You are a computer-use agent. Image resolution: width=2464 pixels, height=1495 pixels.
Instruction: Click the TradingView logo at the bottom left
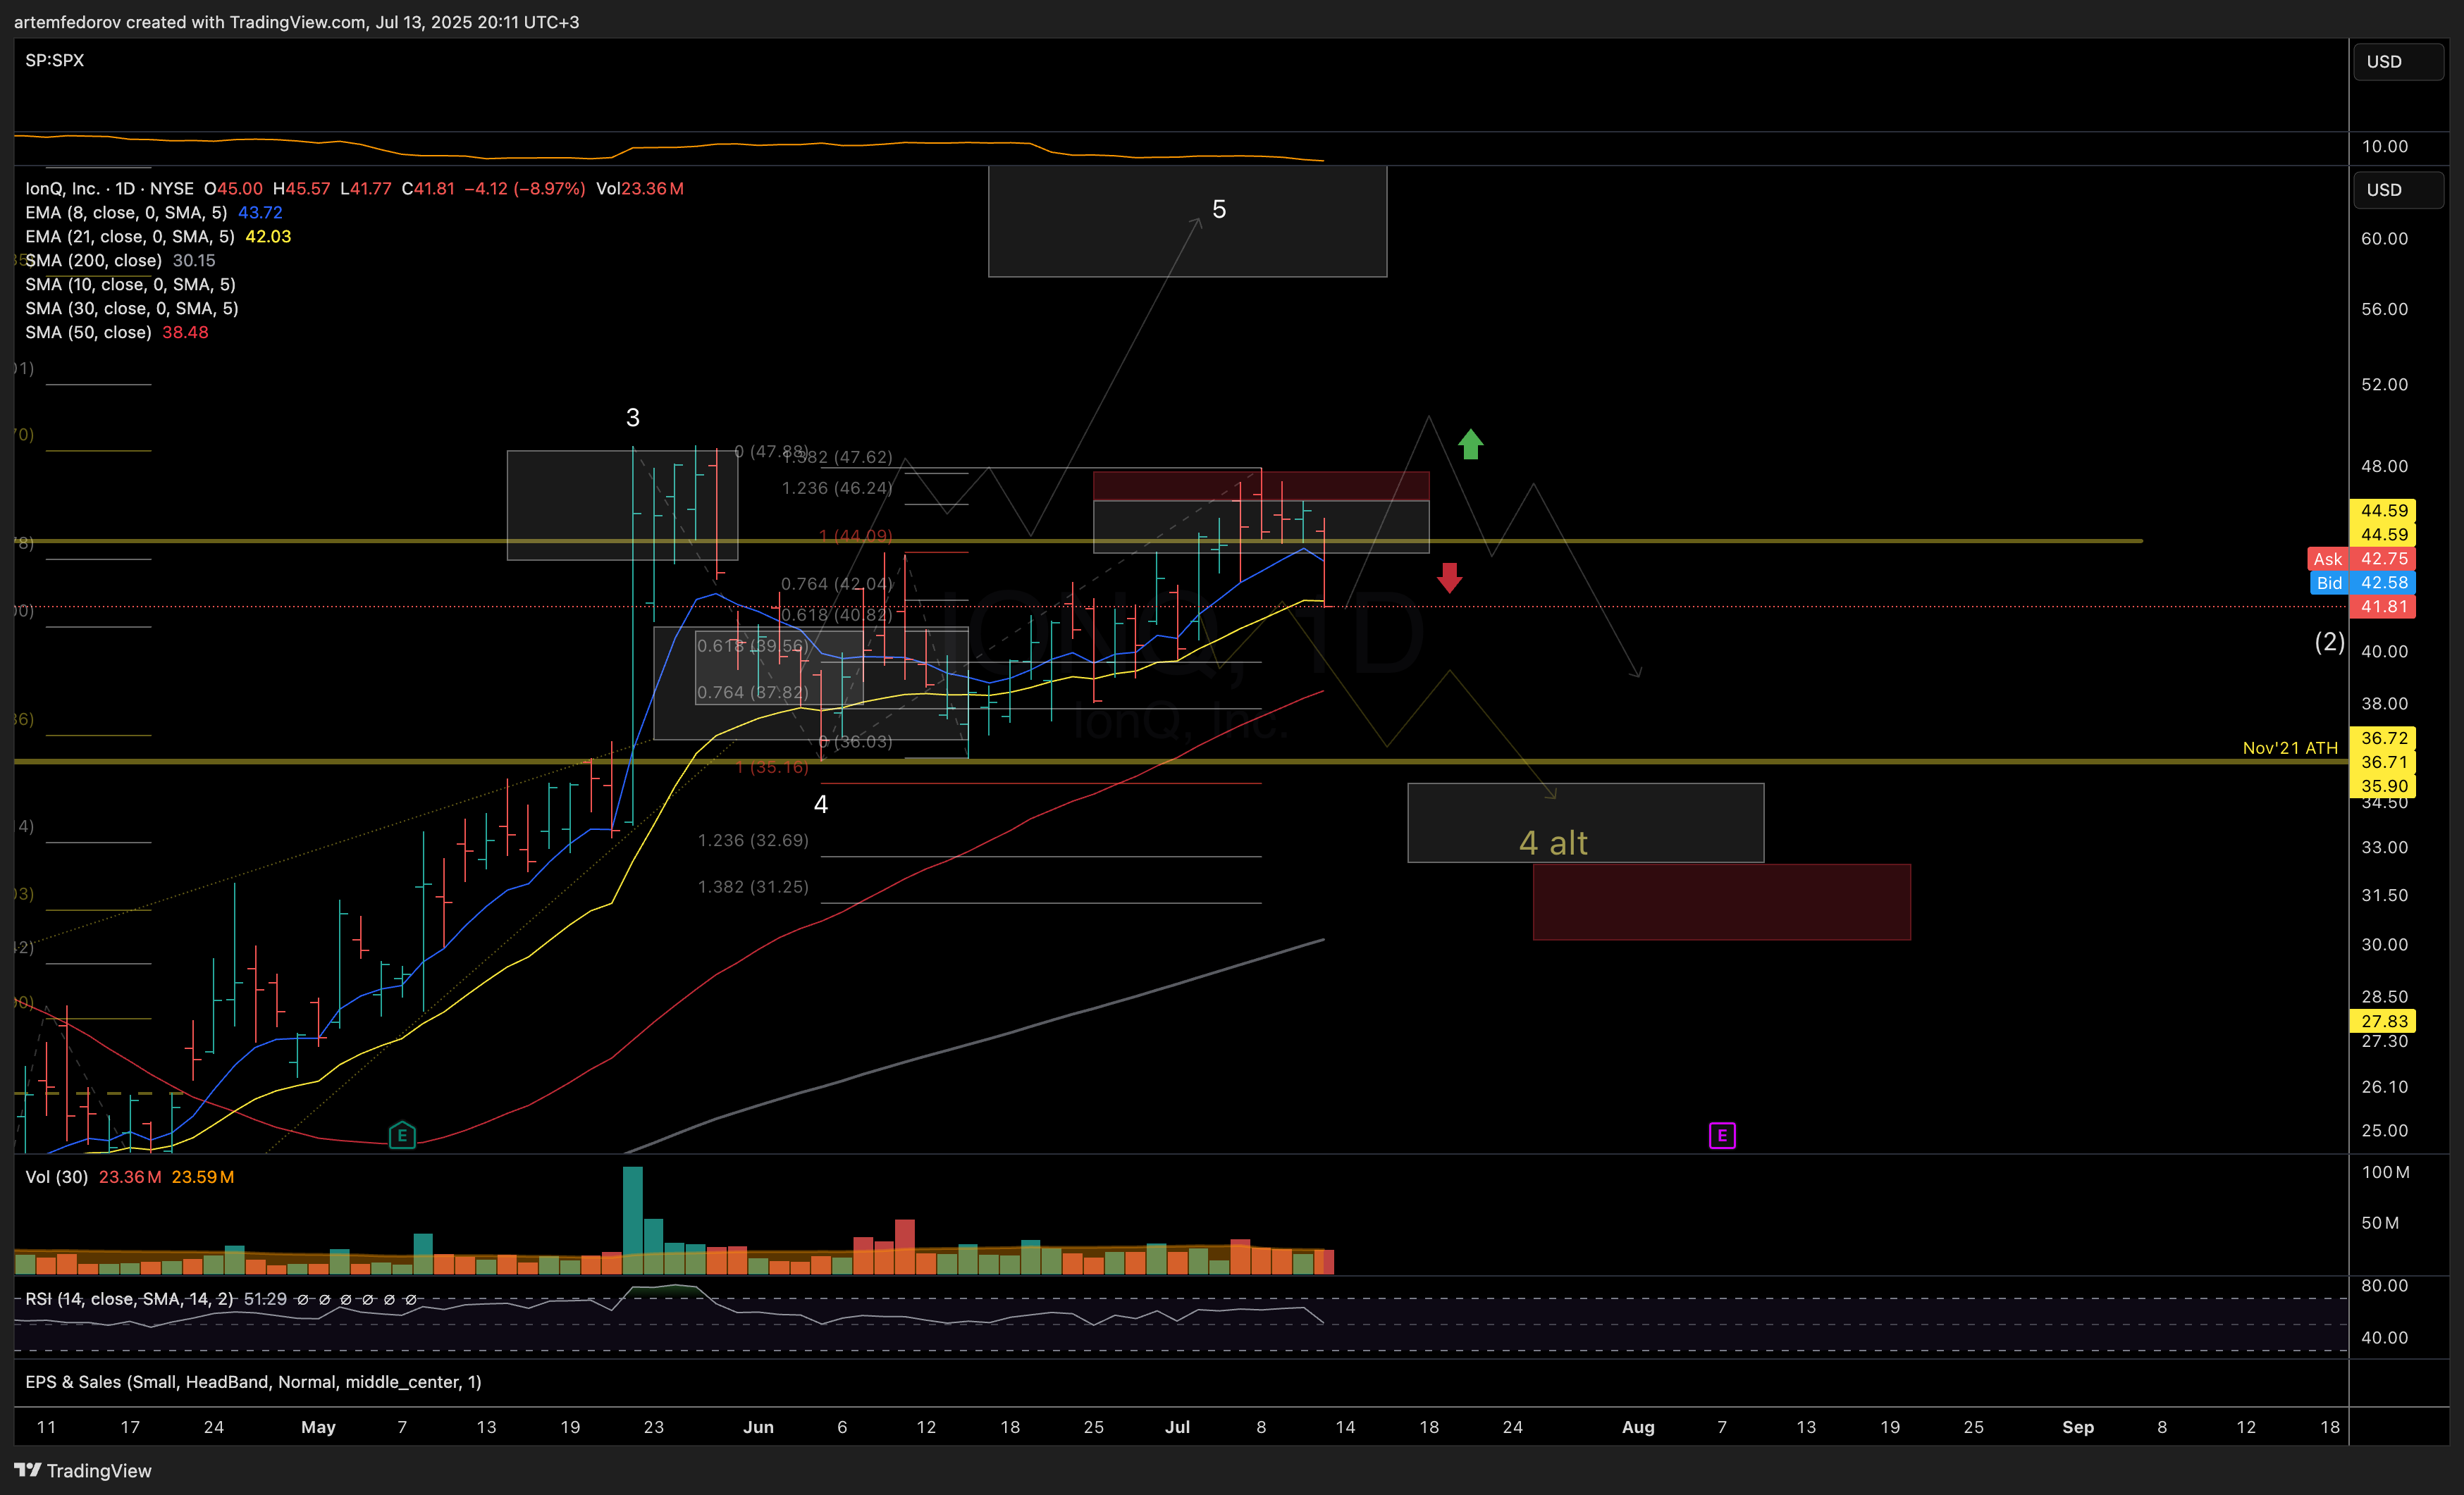pyautogui.click(x=83, y=1470)
